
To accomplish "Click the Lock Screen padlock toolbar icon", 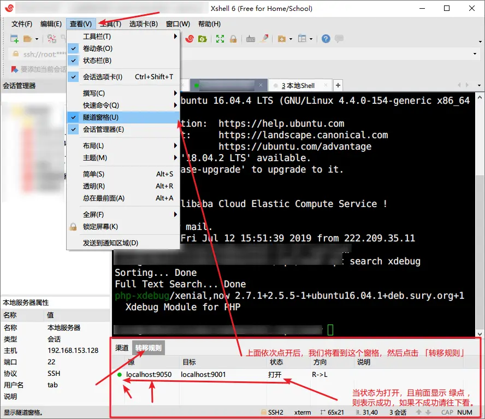I will [x=233, y=39].
